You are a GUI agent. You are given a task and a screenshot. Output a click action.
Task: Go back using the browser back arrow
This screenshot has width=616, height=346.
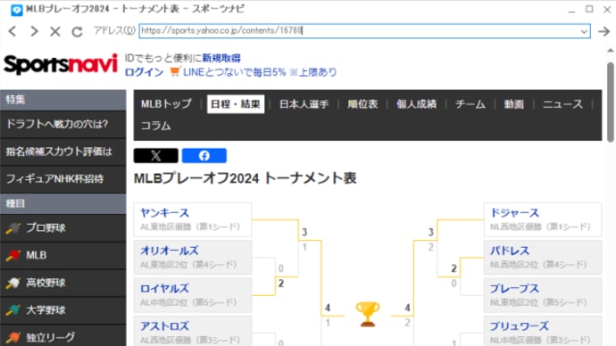(x=12, y=31)
